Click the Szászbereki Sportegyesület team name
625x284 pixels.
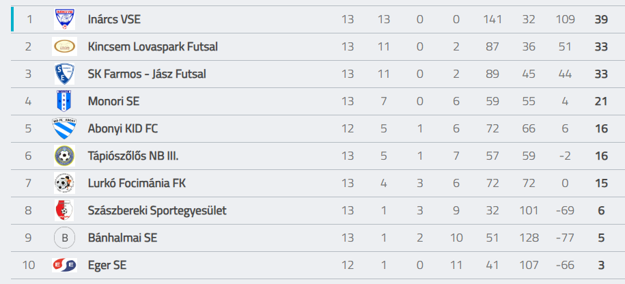(157, 211)
